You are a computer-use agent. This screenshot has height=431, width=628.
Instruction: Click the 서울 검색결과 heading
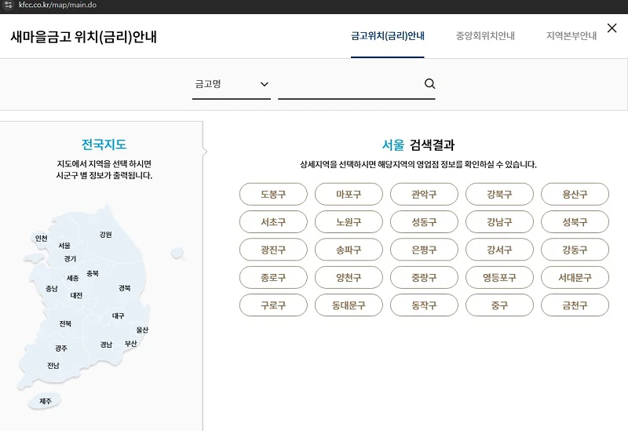(418, 144)
